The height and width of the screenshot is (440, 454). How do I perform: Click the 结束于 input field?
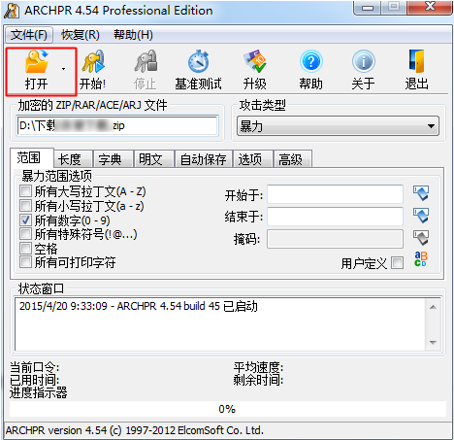point(335,217)
